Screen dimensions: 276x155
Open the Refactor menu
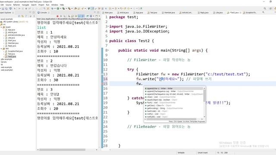point(16,5)
